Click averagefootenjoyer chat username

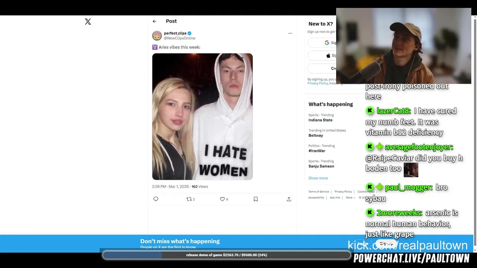419,147
